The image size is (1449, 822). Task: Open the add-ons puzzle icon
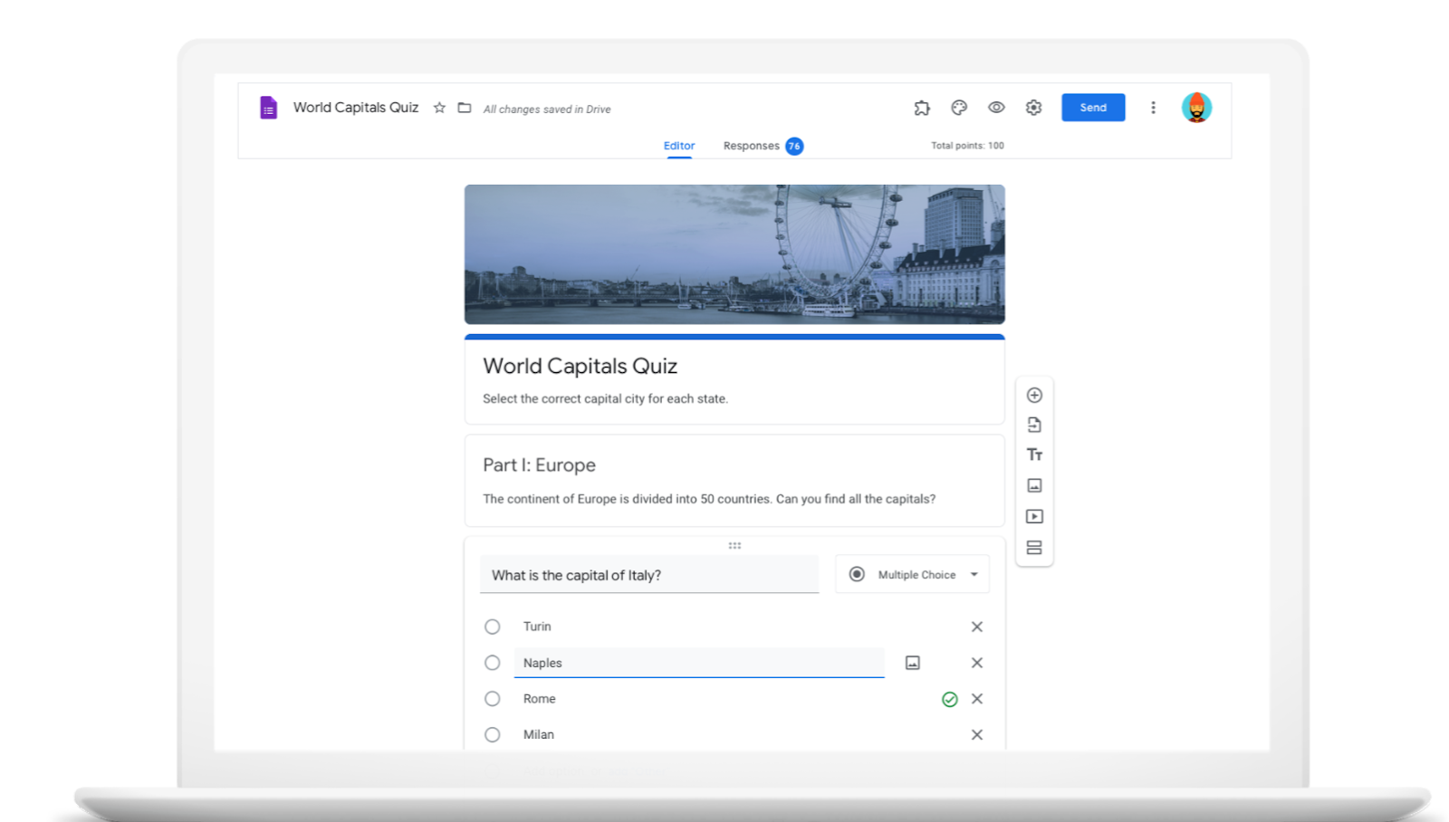tap(922, 108)
